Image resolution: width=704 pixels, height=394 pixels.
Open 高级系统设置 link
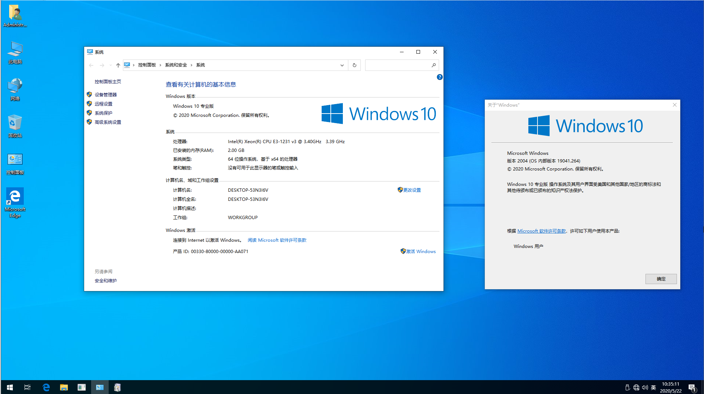tap(108, 122)
